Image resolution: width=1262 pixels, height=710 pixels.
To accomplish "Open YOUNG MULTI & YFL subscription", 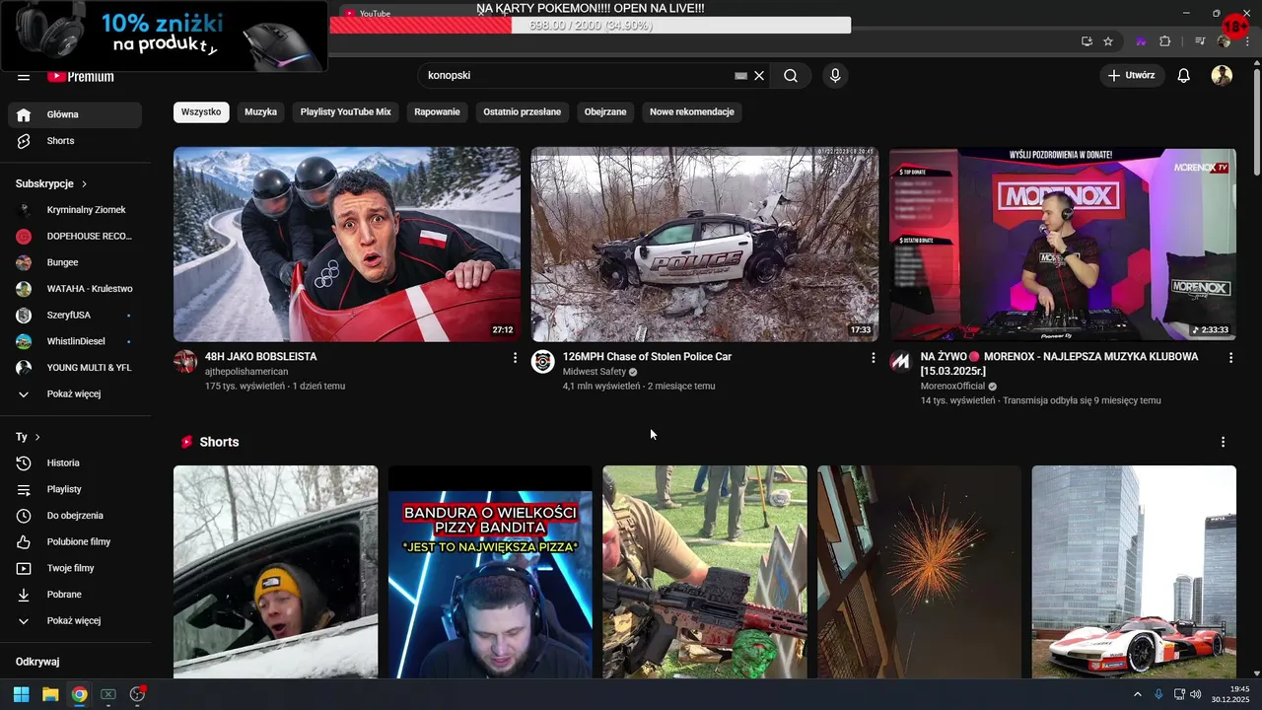I will click(x=75, y=368).
